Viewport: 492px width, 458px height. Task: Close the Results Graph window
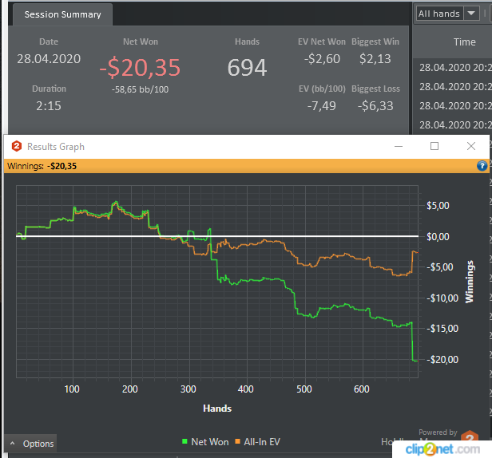[x=470, y=146]
